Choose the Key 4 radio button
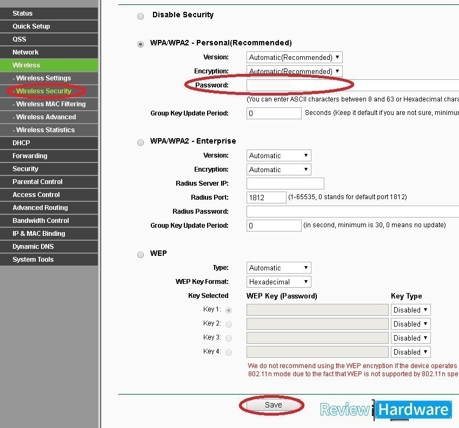The width and height of the screenshot is (459, 428). click(x=229, y=352)
